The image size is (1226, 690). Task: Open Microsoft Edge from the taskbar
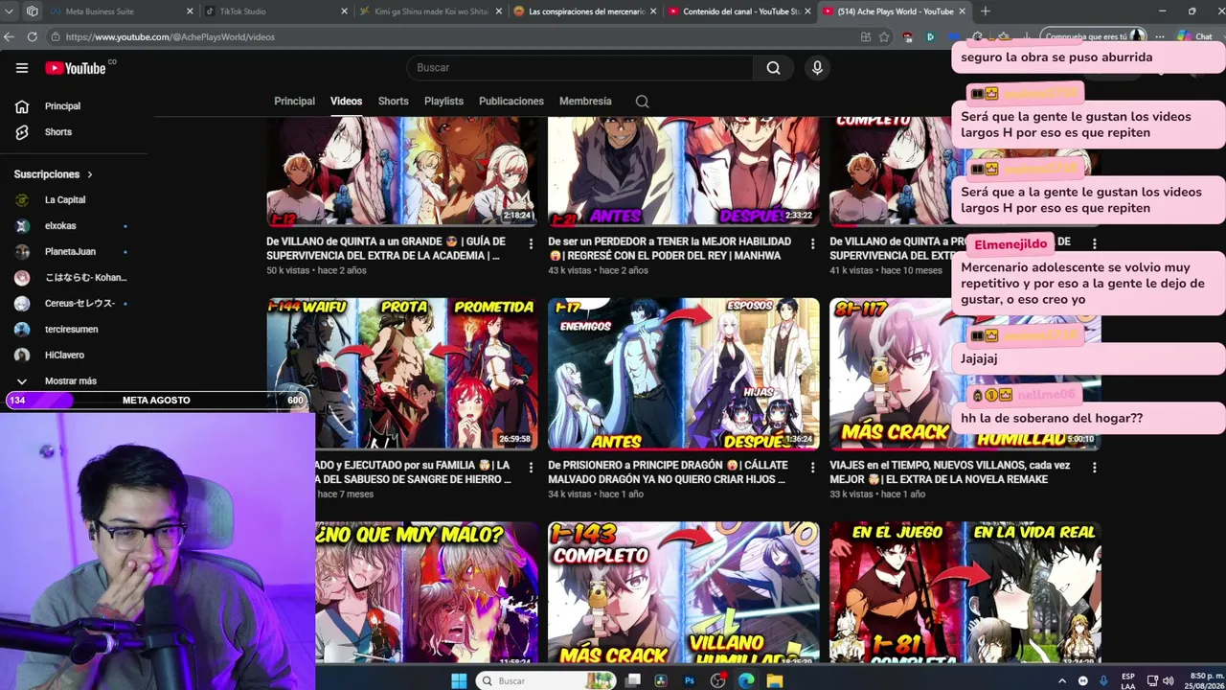pos(746,680)
